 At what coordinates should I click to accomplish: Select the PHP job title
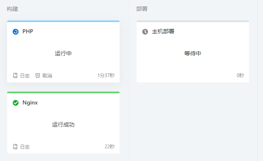tap(28, 31)
